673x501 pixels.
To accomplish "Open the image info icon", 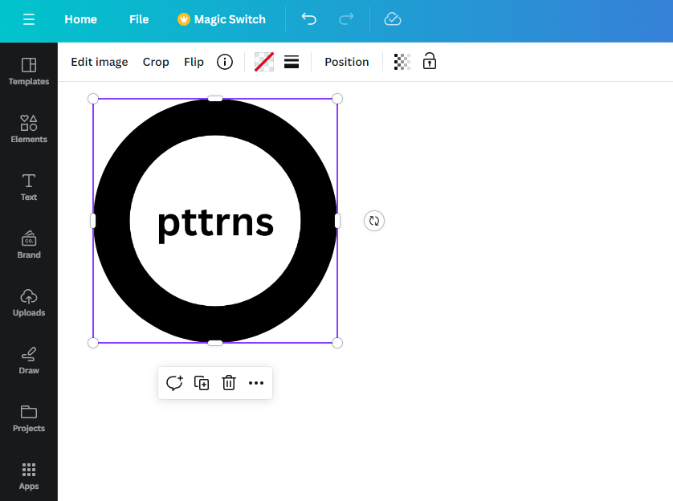I will click(x=225, y=62).
